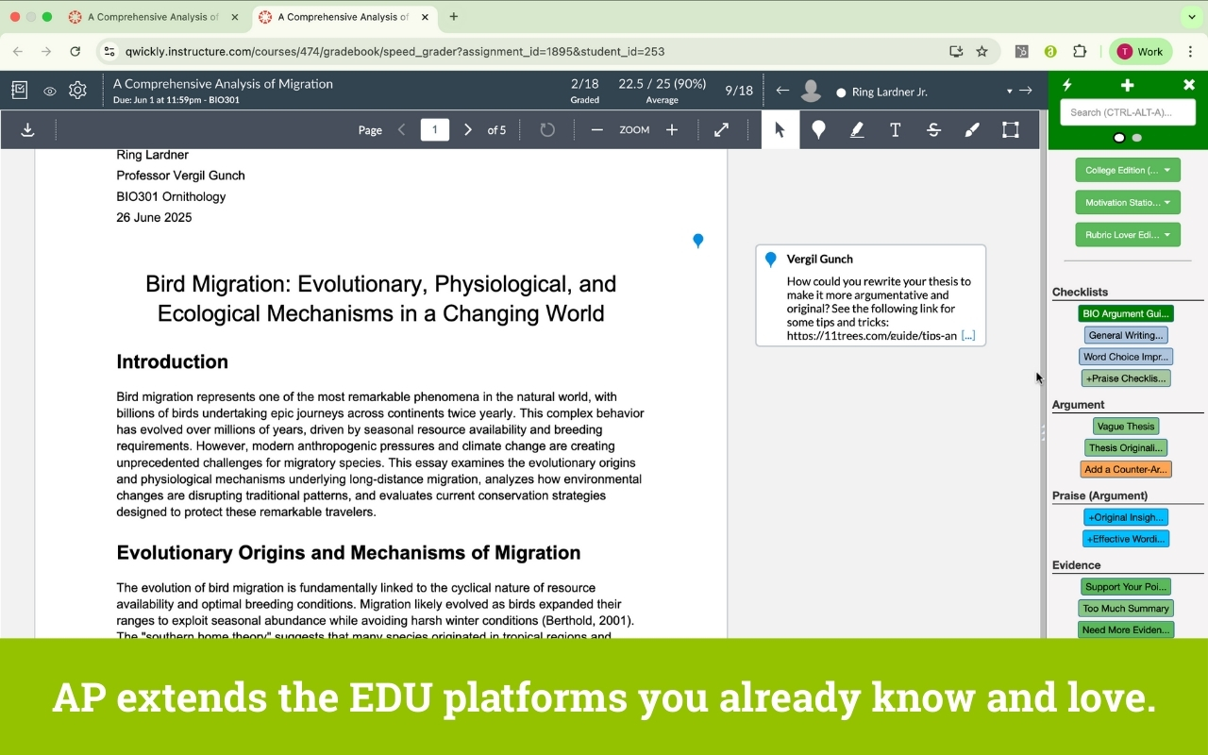Pick the free draw brush tool

coord(972,130)
